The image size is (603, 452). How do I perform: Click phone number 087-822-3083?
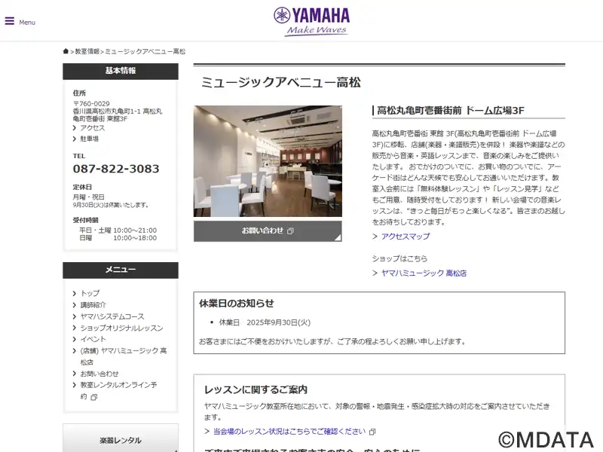[x=116, y=169]
